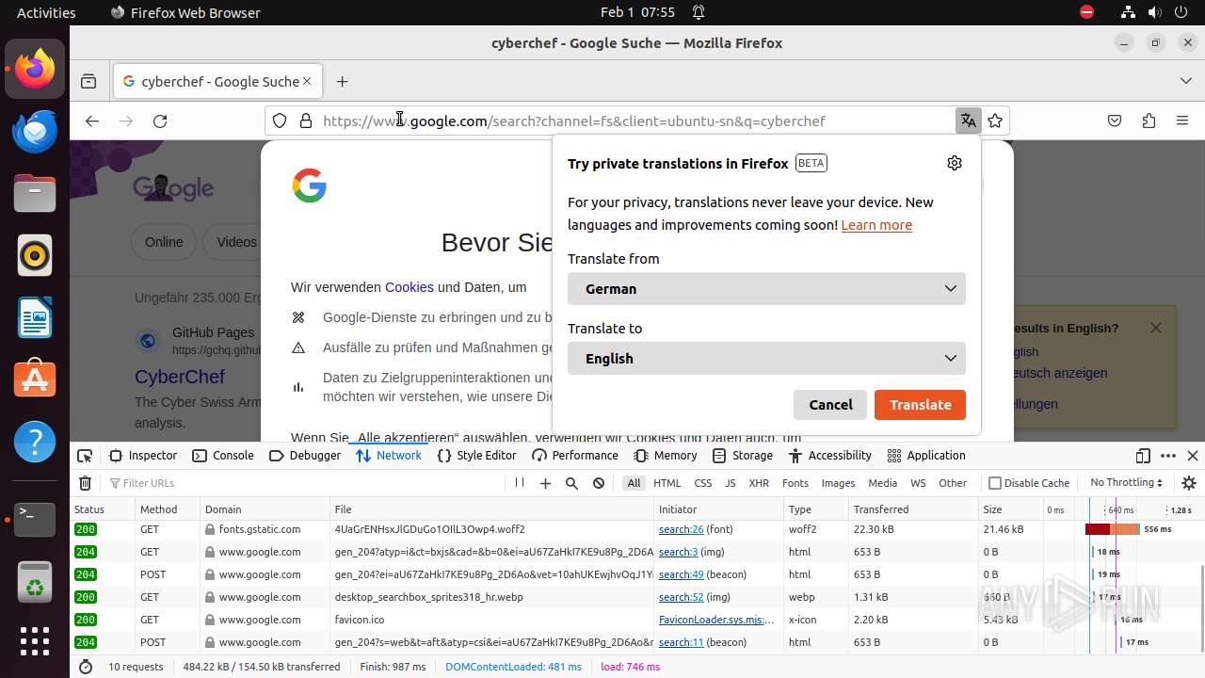Open the system clock calendar menu
This screenshot has height=678, width=1205.
coord(637,12)
